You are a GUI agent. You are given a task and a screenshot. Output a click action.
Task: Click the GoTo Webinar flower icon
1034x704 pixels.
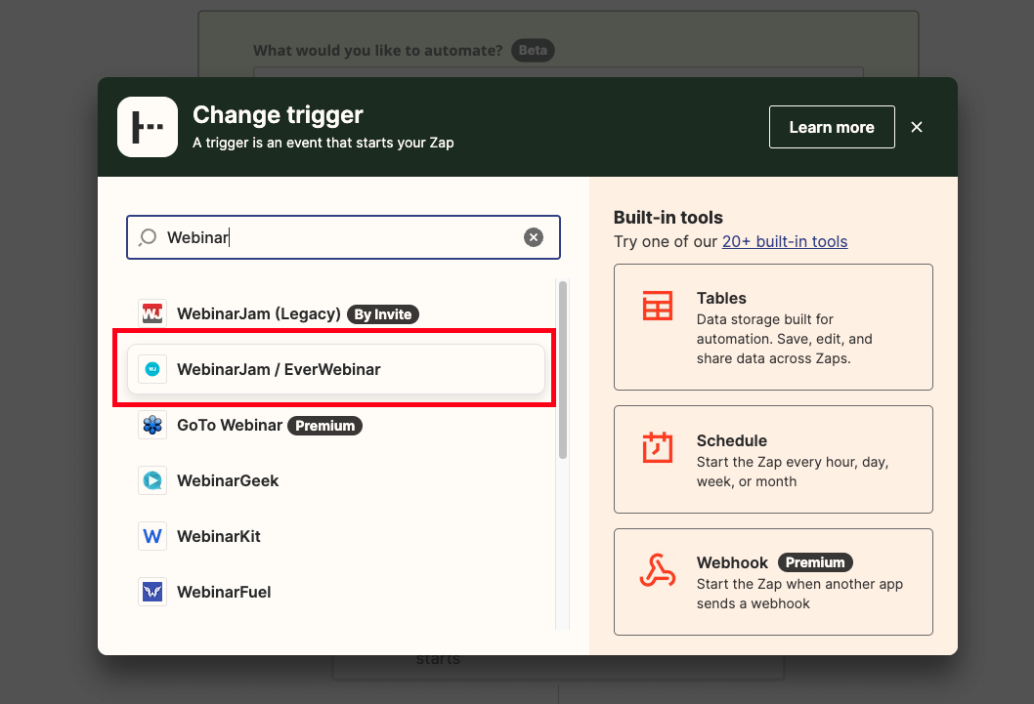click(152, 425)
